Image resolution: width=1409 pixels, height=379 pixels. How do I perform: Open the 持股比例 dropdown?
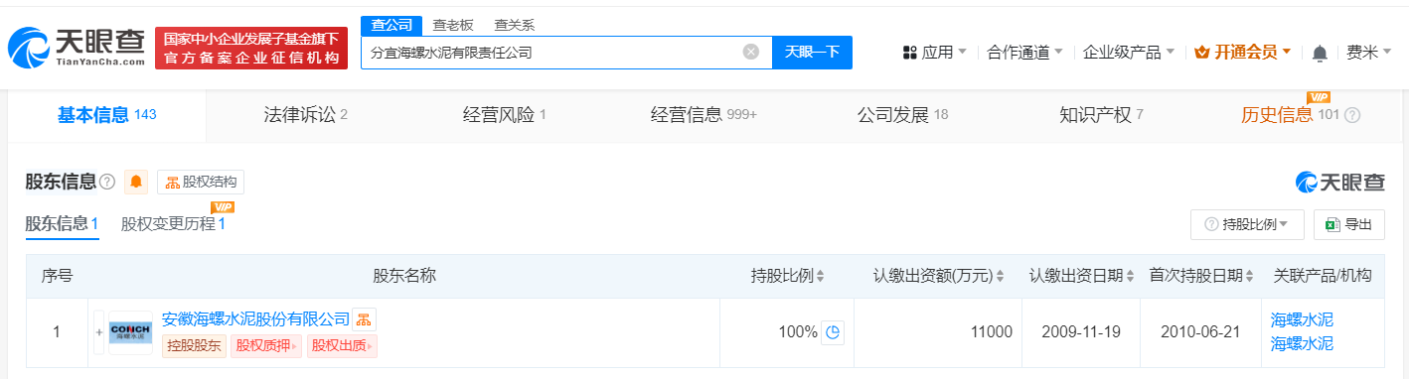point(1247,224)
